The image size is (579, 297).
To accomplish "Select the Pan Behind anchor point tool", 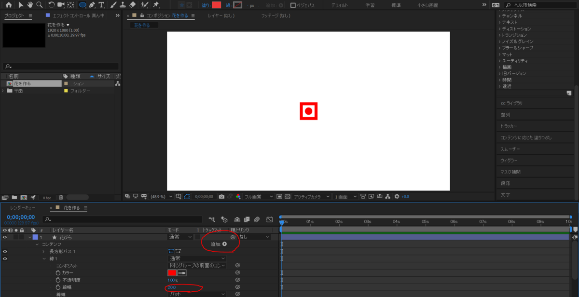I will pos(71,5).
